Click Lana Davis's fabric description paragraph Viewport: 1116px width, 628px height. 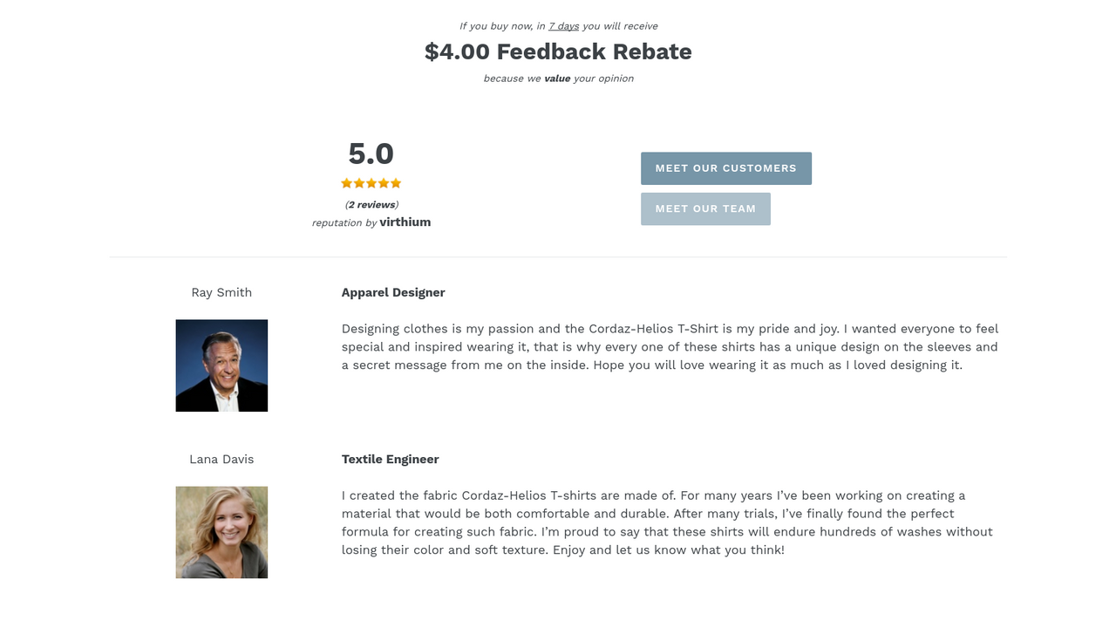[x=668, y=522]
